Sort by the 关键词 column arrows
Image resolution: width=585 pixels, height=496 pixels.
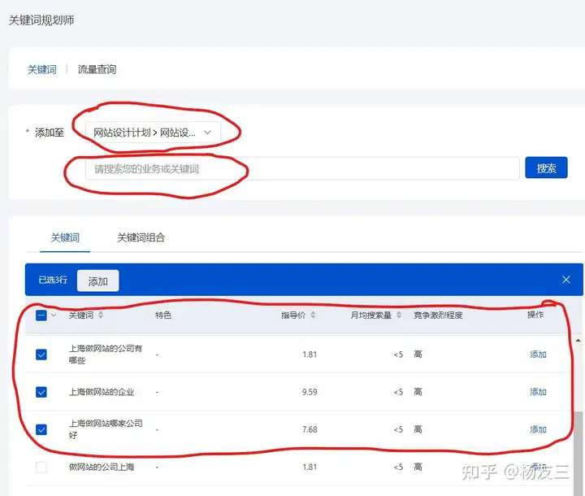(x=101, y=315)
